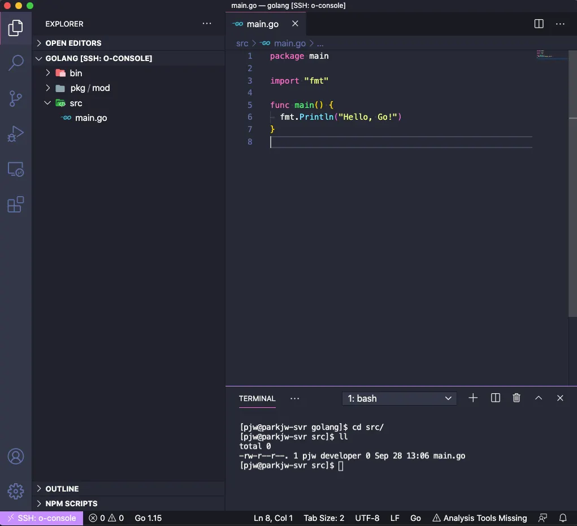The width and height of the screenshot is (577, 526).
Task: Change LF end of line sequence
Action: 394,518
